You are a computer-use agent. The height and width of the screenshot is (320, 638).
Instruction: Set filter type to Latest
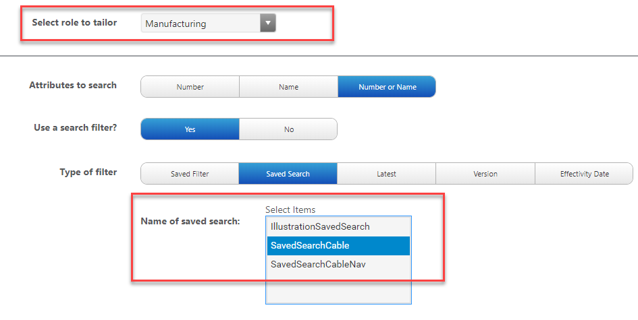pyautogui.click(x=386, y=174)
